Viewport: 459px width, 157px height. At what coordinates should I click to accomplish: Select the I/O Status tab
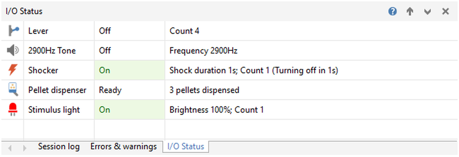point(186,146)
